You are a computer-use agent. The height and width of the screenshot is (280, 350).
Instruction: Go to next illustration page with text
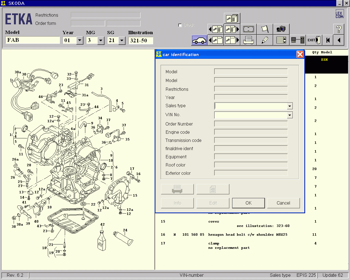(232, 29)
